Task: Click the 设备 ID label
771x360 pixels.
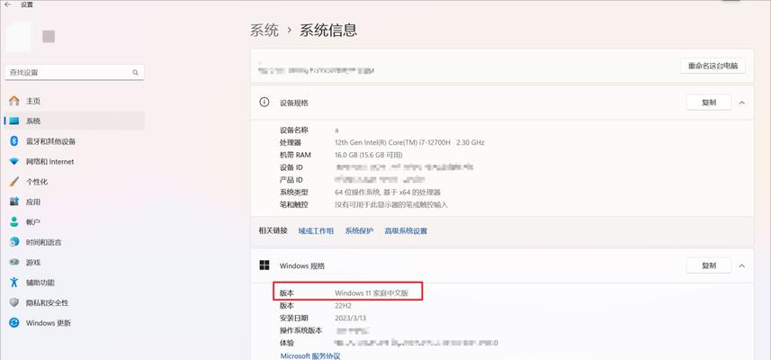Action: 291,167
